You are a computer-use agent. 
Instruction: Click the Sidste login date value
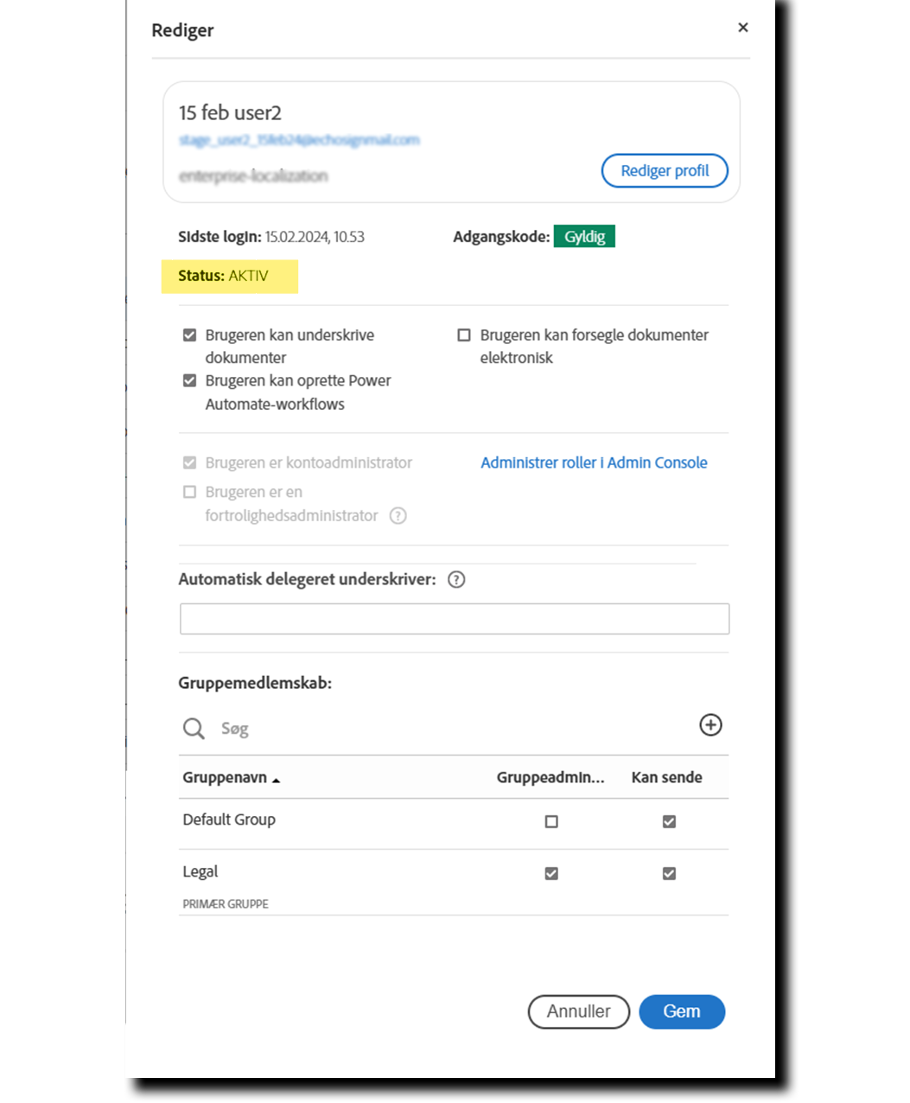(315, 237)
